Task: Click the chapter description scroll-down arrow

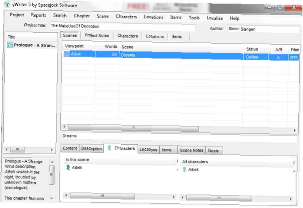Action: tap(52, 198)
